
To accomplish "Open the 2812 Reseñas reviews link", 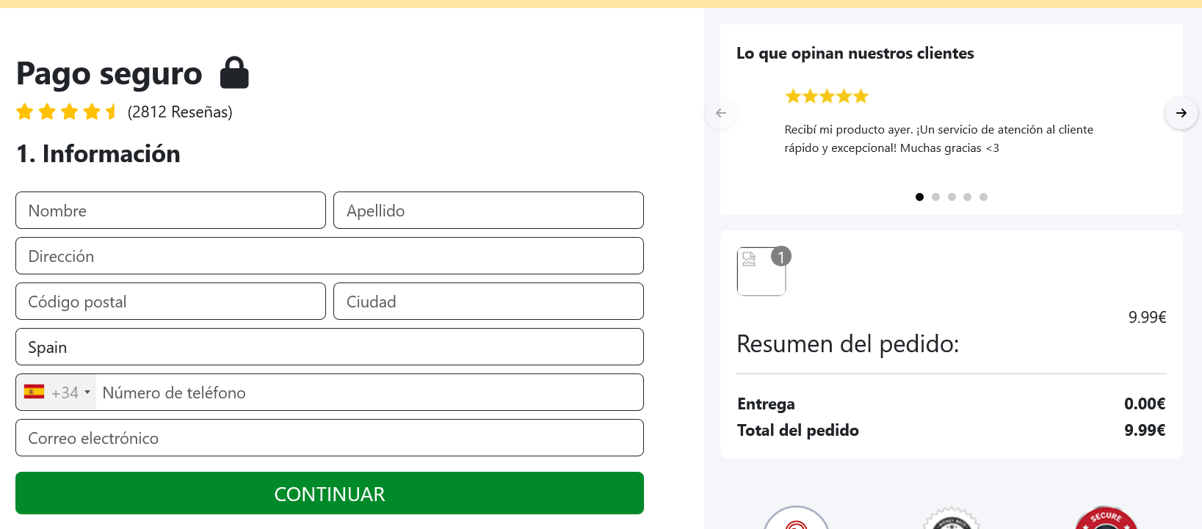I will 180,112.
